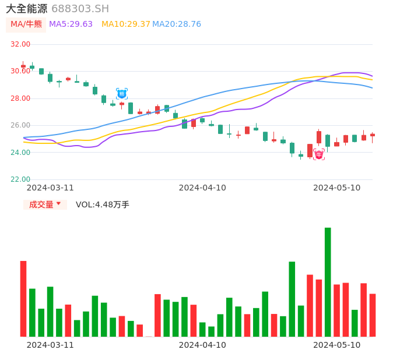This screenshot has height=353, width=400.
Task: Click the 2024-04-10 date label under price chart
Action: tap(202, 188)
